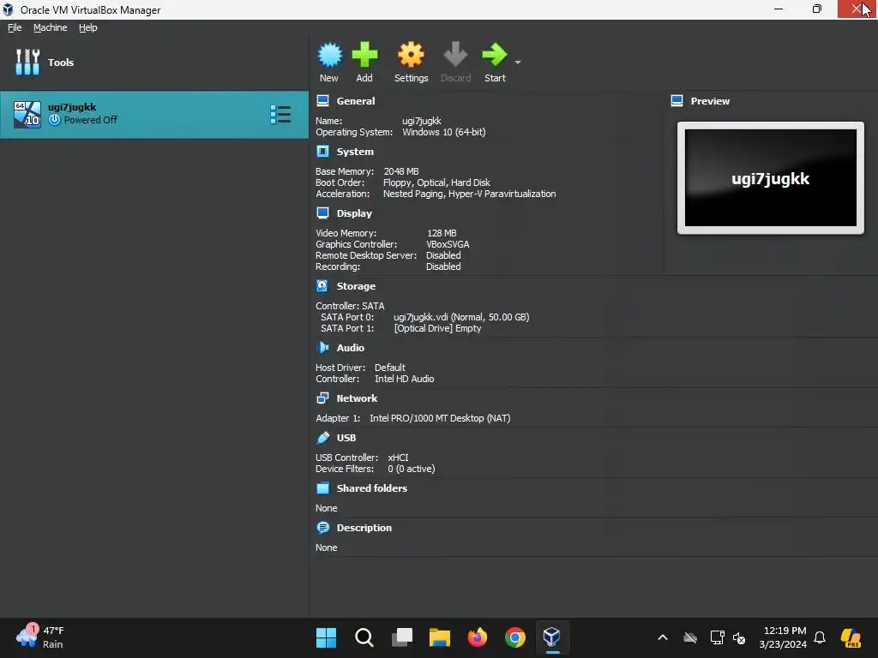This screenshot has height=658, width=878.
Task: Open the Help menu
Action: tap(88, 27)
